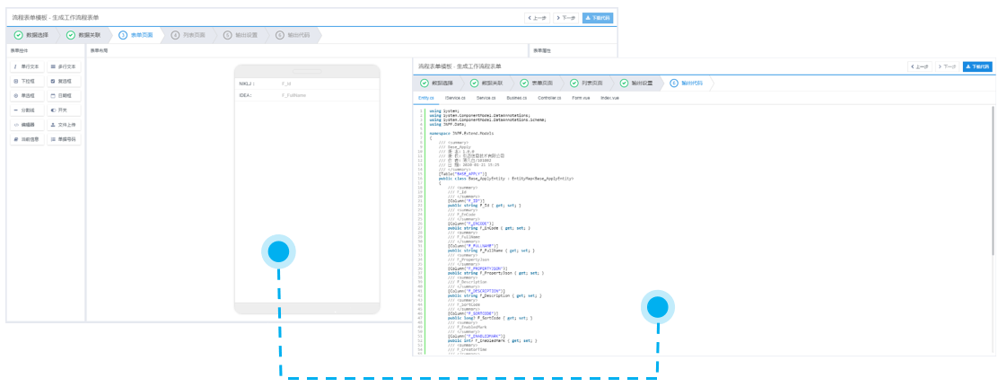
Task: Add the 日期框 date control
Action: click(x=64, y=95)
